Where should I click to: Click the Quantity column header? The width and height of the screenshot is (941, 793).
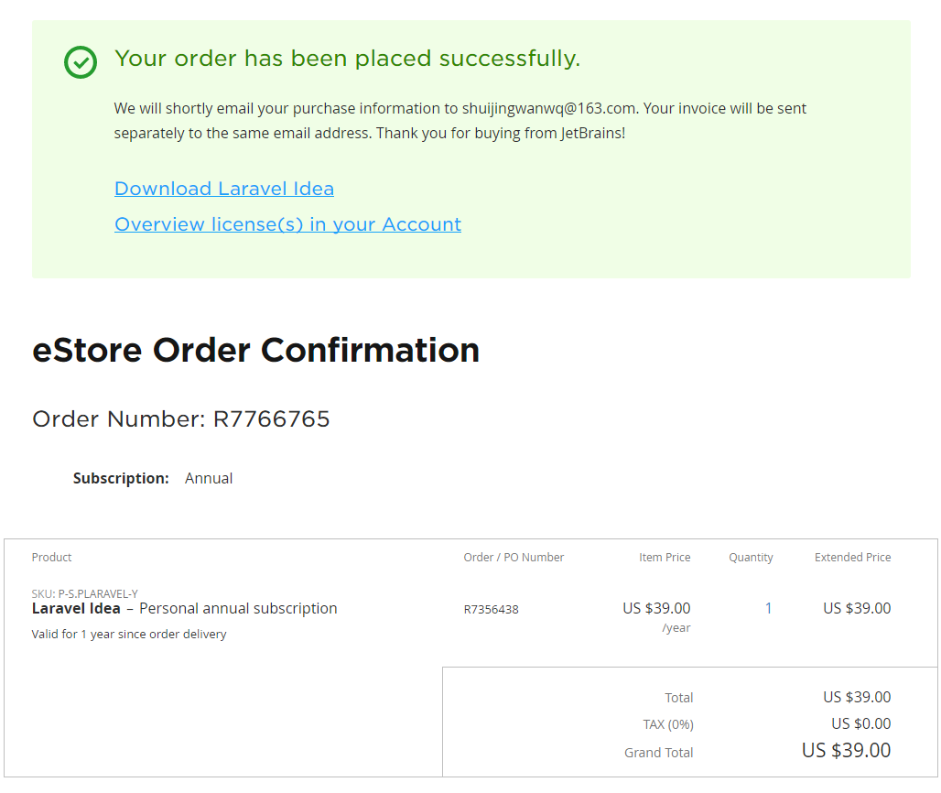[x=751, y=557]
